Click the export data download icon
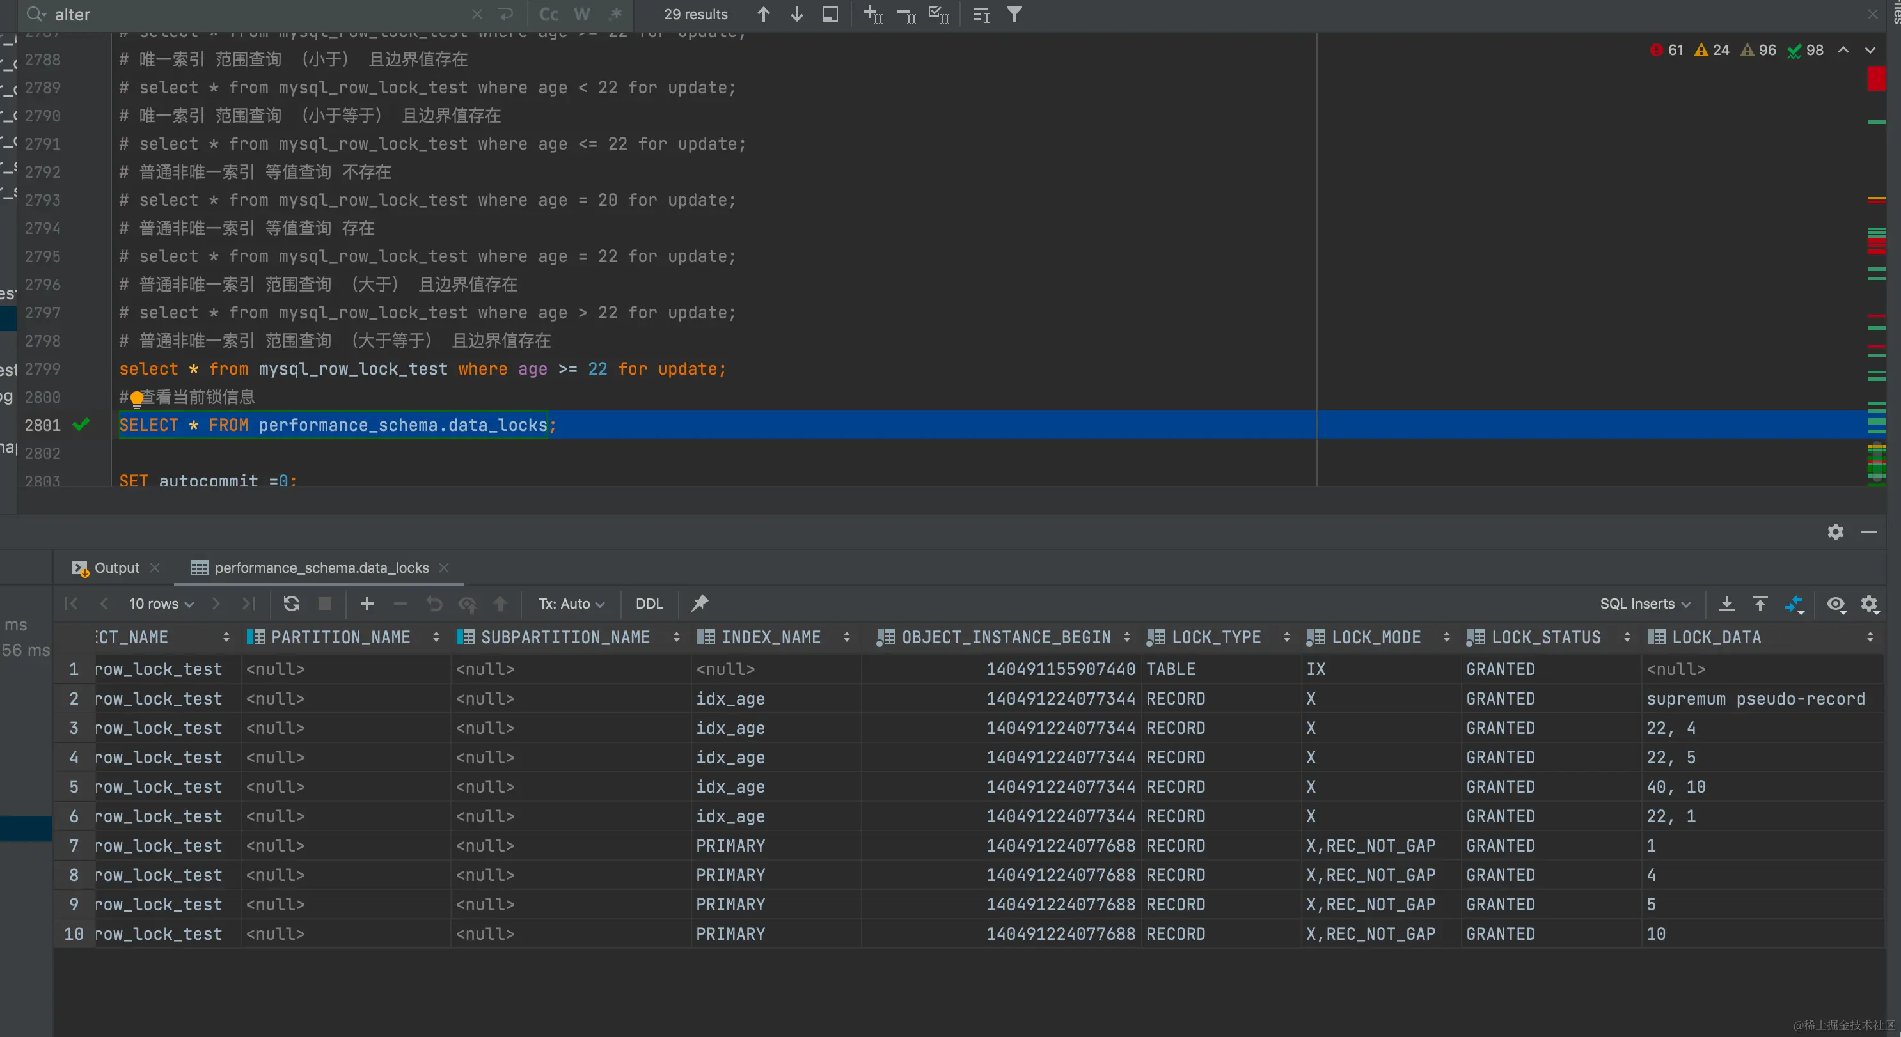 [x=1726, y=604]
